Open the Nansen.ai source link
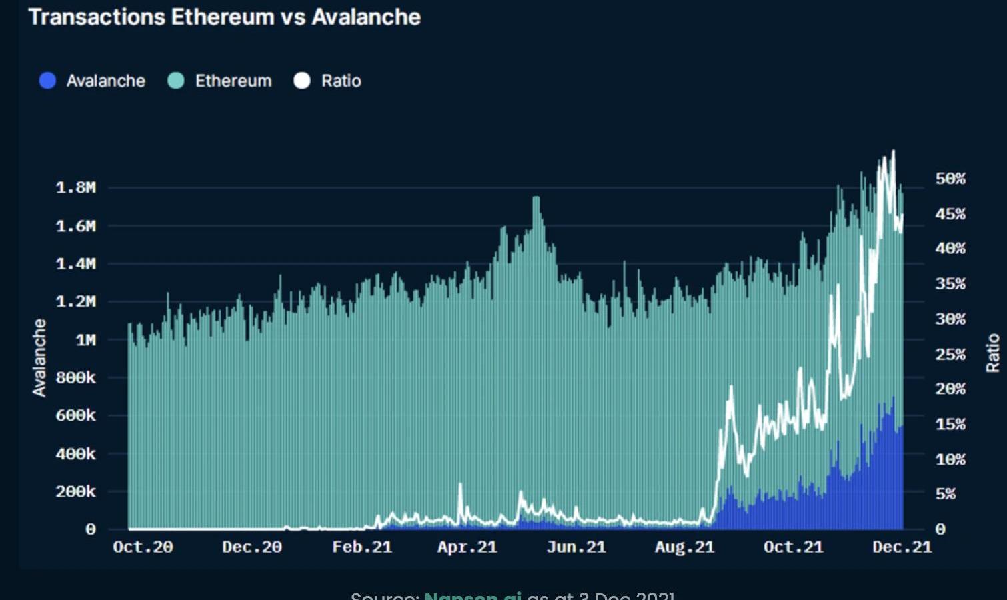This screenshot has width=1007, height=600. tap(472, 595)
